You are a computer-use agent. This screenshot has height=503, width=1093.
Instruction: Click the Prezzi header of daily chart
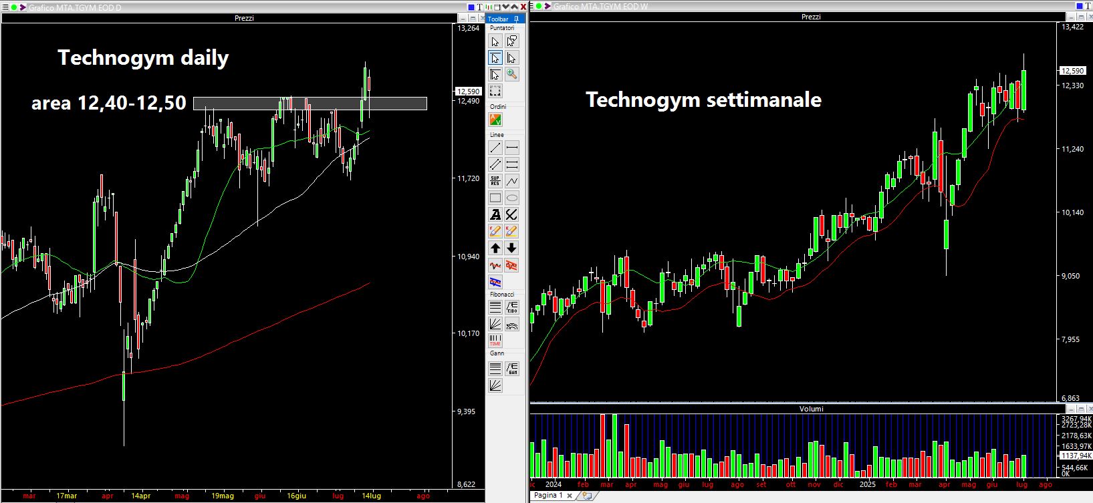click(x=244, y=18)
